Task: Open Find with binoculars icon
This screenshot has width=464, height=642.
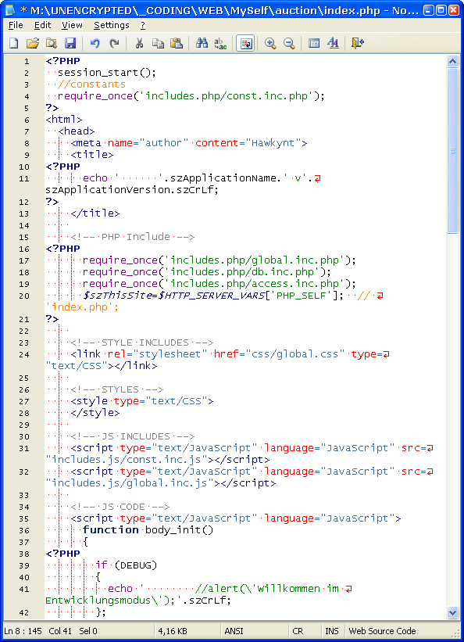Action: [202, 43]
